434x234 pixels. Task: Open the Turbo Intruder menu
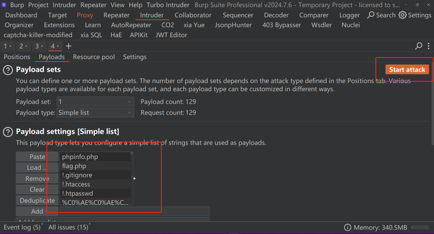tap(168, 5)
